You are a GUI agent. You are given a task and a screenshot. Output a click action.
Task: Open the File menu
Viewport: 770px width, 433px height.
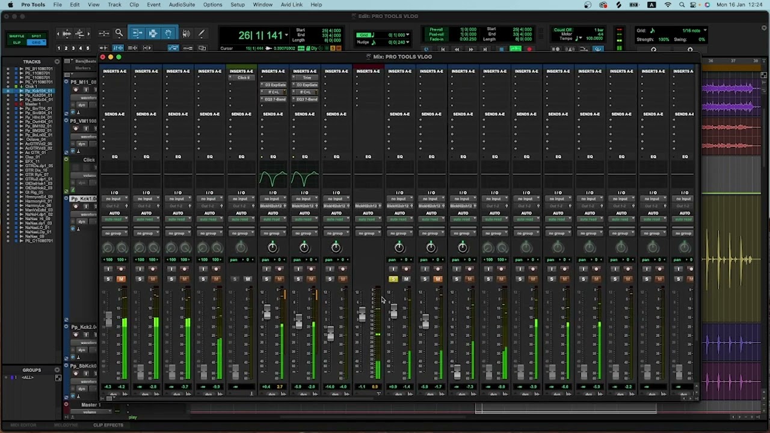(57, 5)
